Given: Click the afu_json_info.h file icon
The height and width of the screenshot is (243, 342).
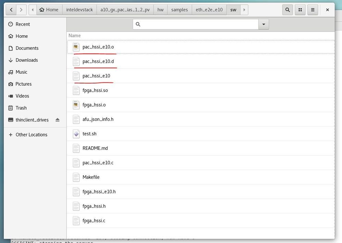Looking at the screenshot, I should coord(76,119).
